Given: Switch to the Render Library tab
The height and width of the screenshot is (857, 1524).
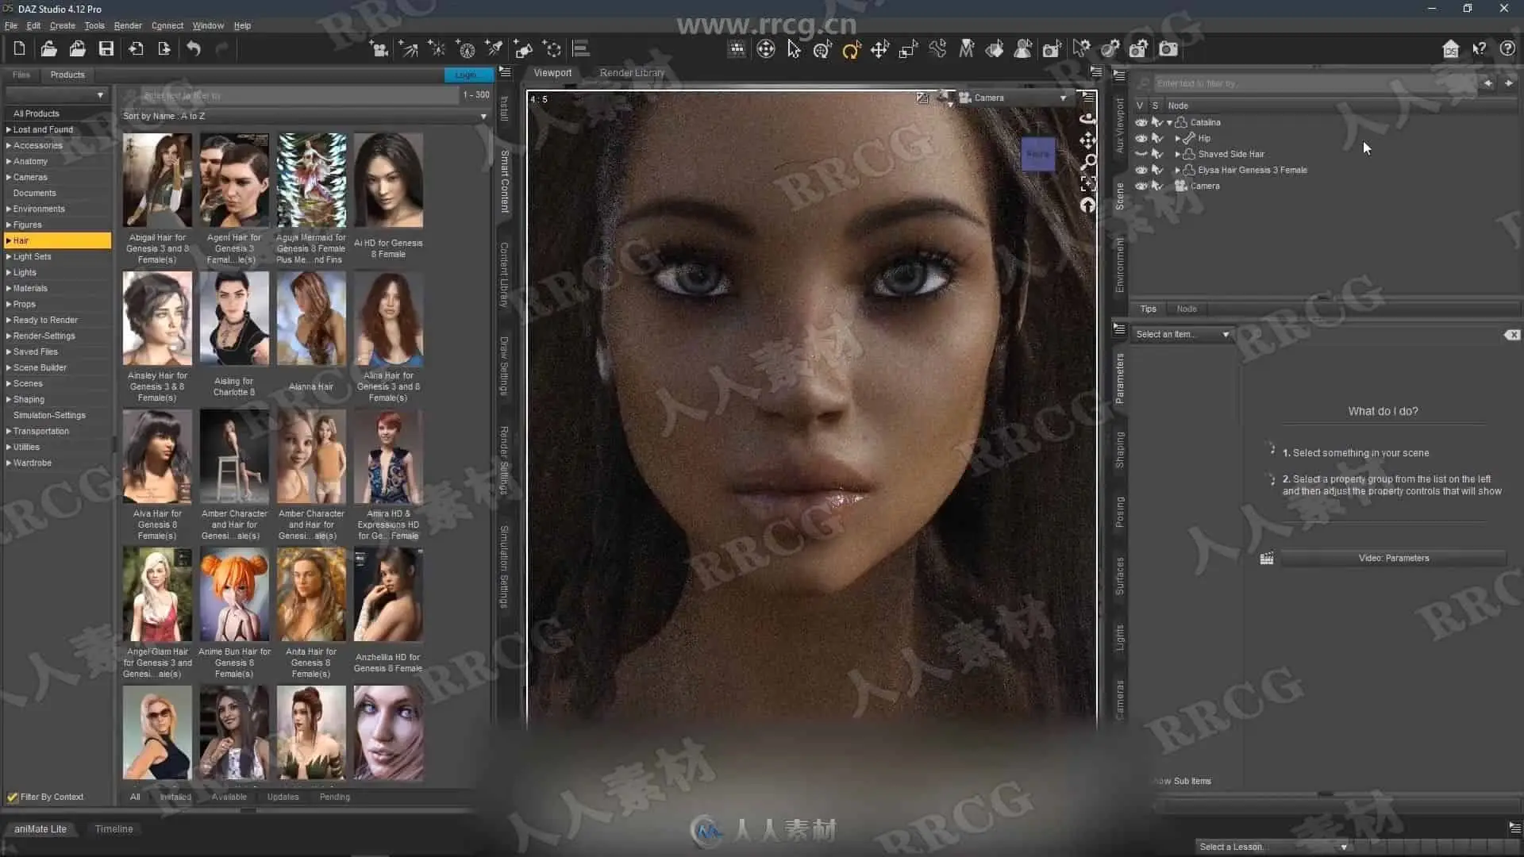Looking at the screenshot, I should (x=632, y=72).
